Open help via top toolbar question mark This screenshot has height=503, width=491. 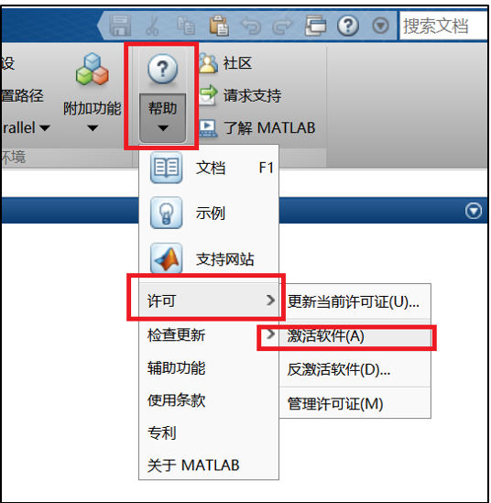pyautogui.click(x=348, y=25)
